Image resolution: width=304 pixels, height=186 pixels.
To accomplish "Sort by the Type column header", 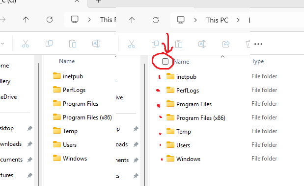I will (x=258, y=61).
